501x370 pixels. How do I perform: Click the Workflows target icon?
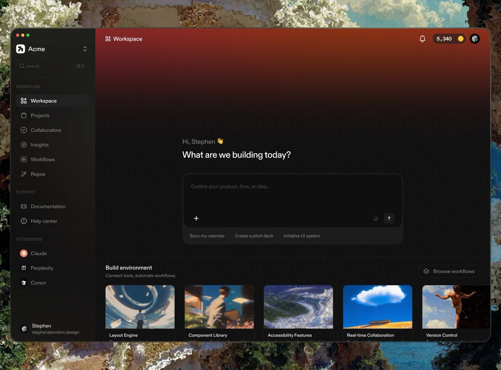click(x=24, y=159)
